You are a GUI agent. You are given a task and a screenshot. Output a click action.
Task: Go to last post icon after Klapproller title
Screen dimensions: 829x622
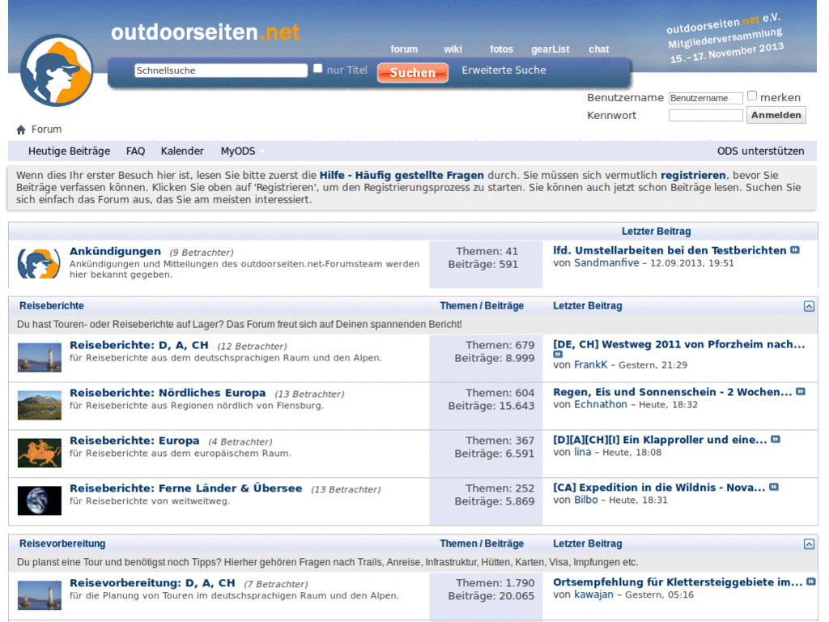[x=776, y=440]
